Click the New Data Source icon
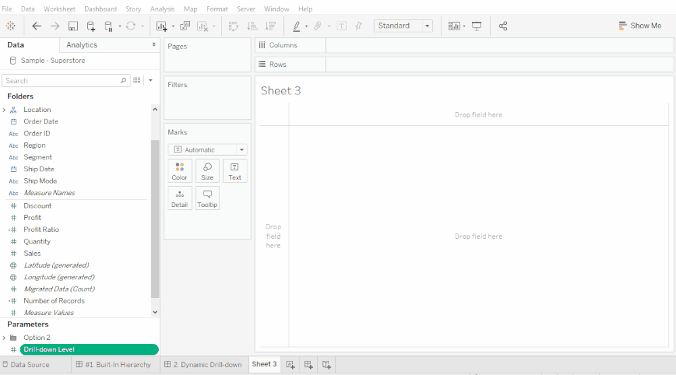676x375 pixels. (91, 26)
